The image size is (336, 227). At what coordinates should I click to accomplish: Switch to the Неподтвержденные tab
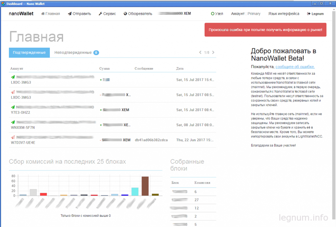coord(76,53)
